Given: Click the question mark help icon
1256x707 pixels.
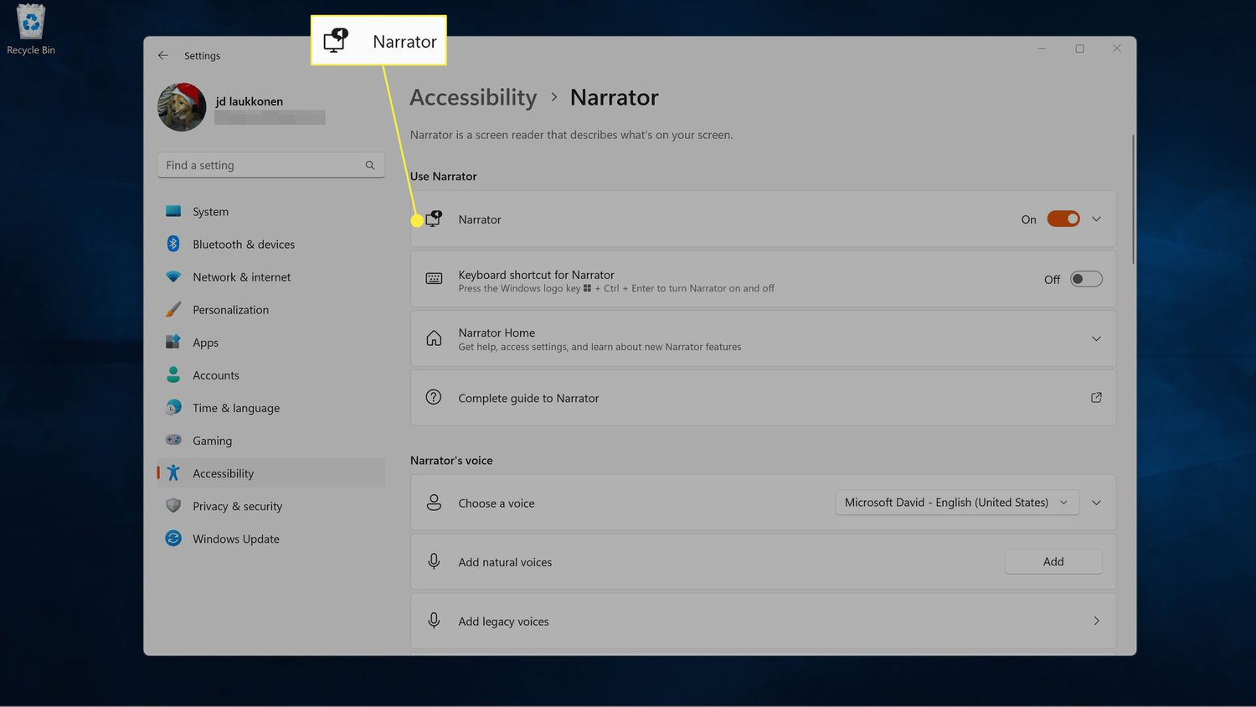Looking at the screenshot, I should tap(434, 397).
